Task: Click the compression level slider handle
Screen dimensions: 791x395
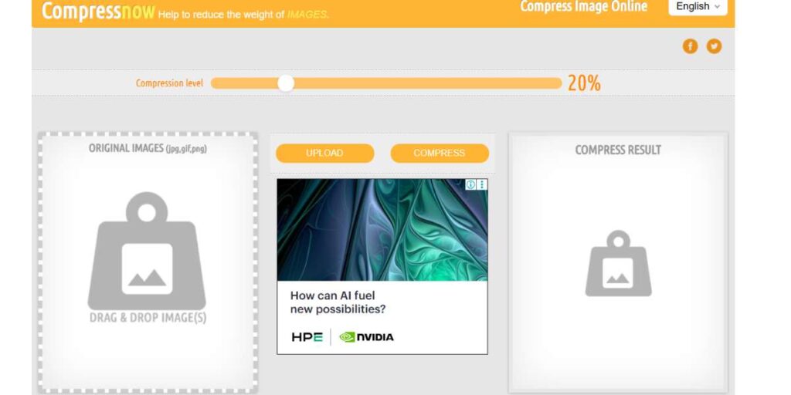Action: point(286,83)
